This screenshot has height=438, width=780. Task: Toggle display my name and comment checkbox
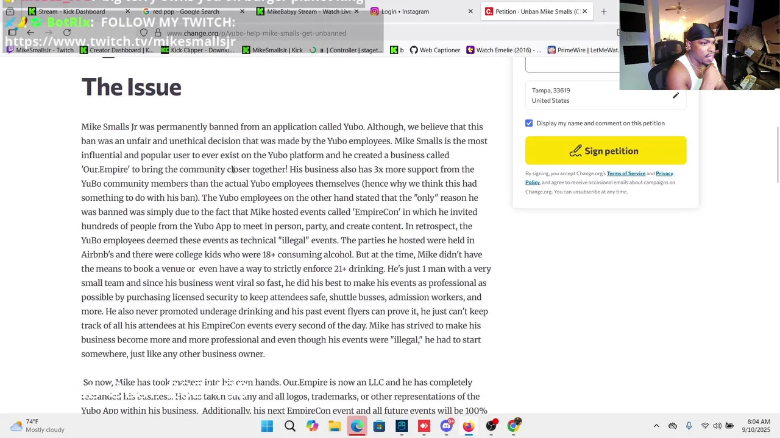click(x=529, y=123)
